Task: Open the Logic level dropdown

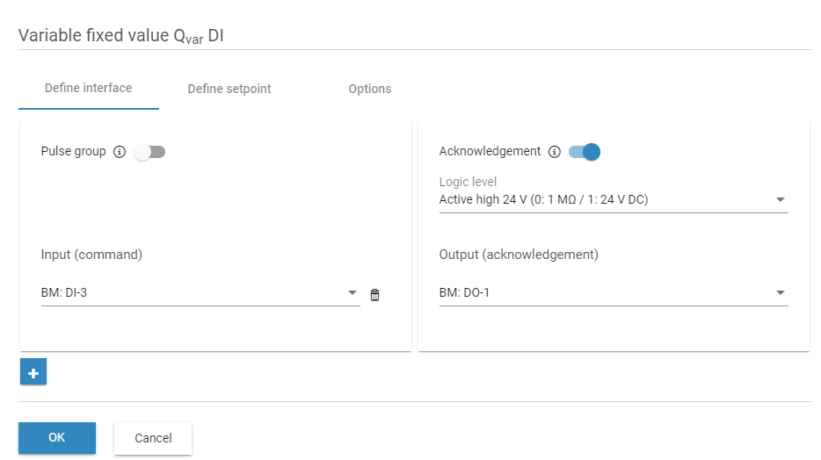Action: pos(780,200)
